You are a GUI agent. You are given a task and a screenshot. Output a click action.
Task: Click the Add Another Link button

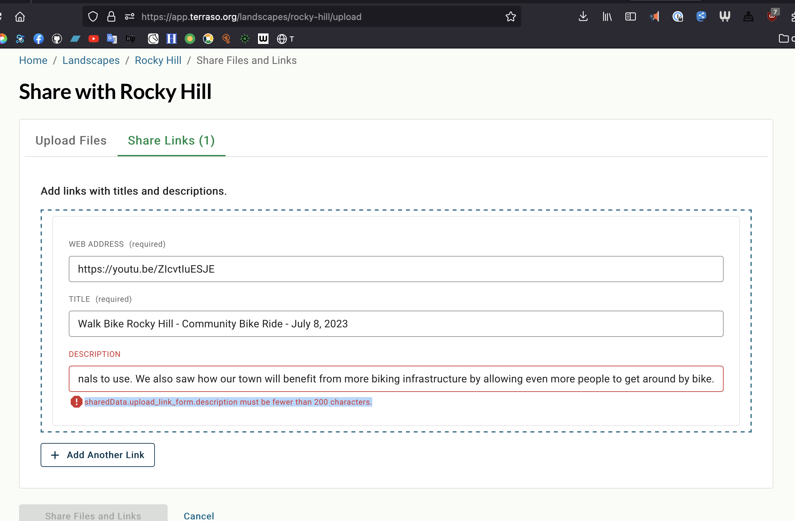click(x=98, y=455)
